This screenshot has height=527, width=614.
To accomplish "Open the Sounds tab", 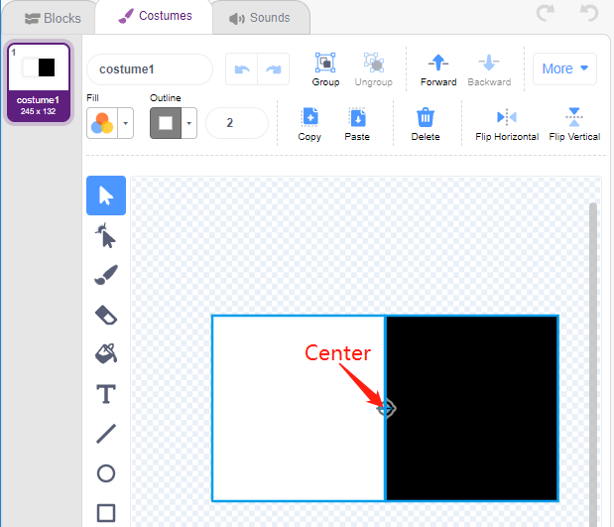I will (x=260, y=18).
